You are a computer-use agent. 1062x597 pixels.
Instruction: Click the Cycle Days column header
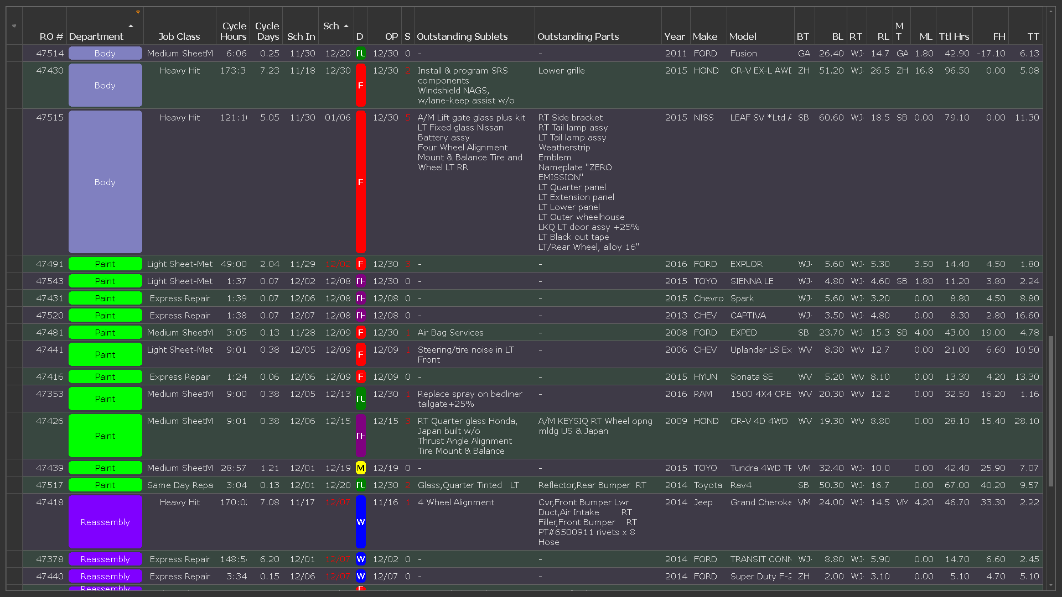(x=266, y=26)
